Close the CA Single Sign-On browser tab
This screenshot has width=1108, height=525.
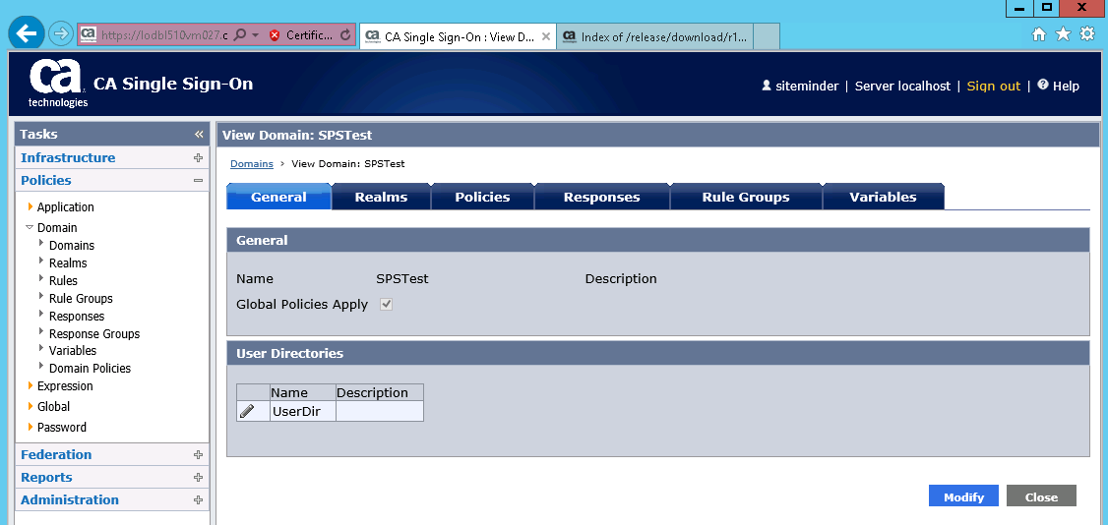(545, 36)
